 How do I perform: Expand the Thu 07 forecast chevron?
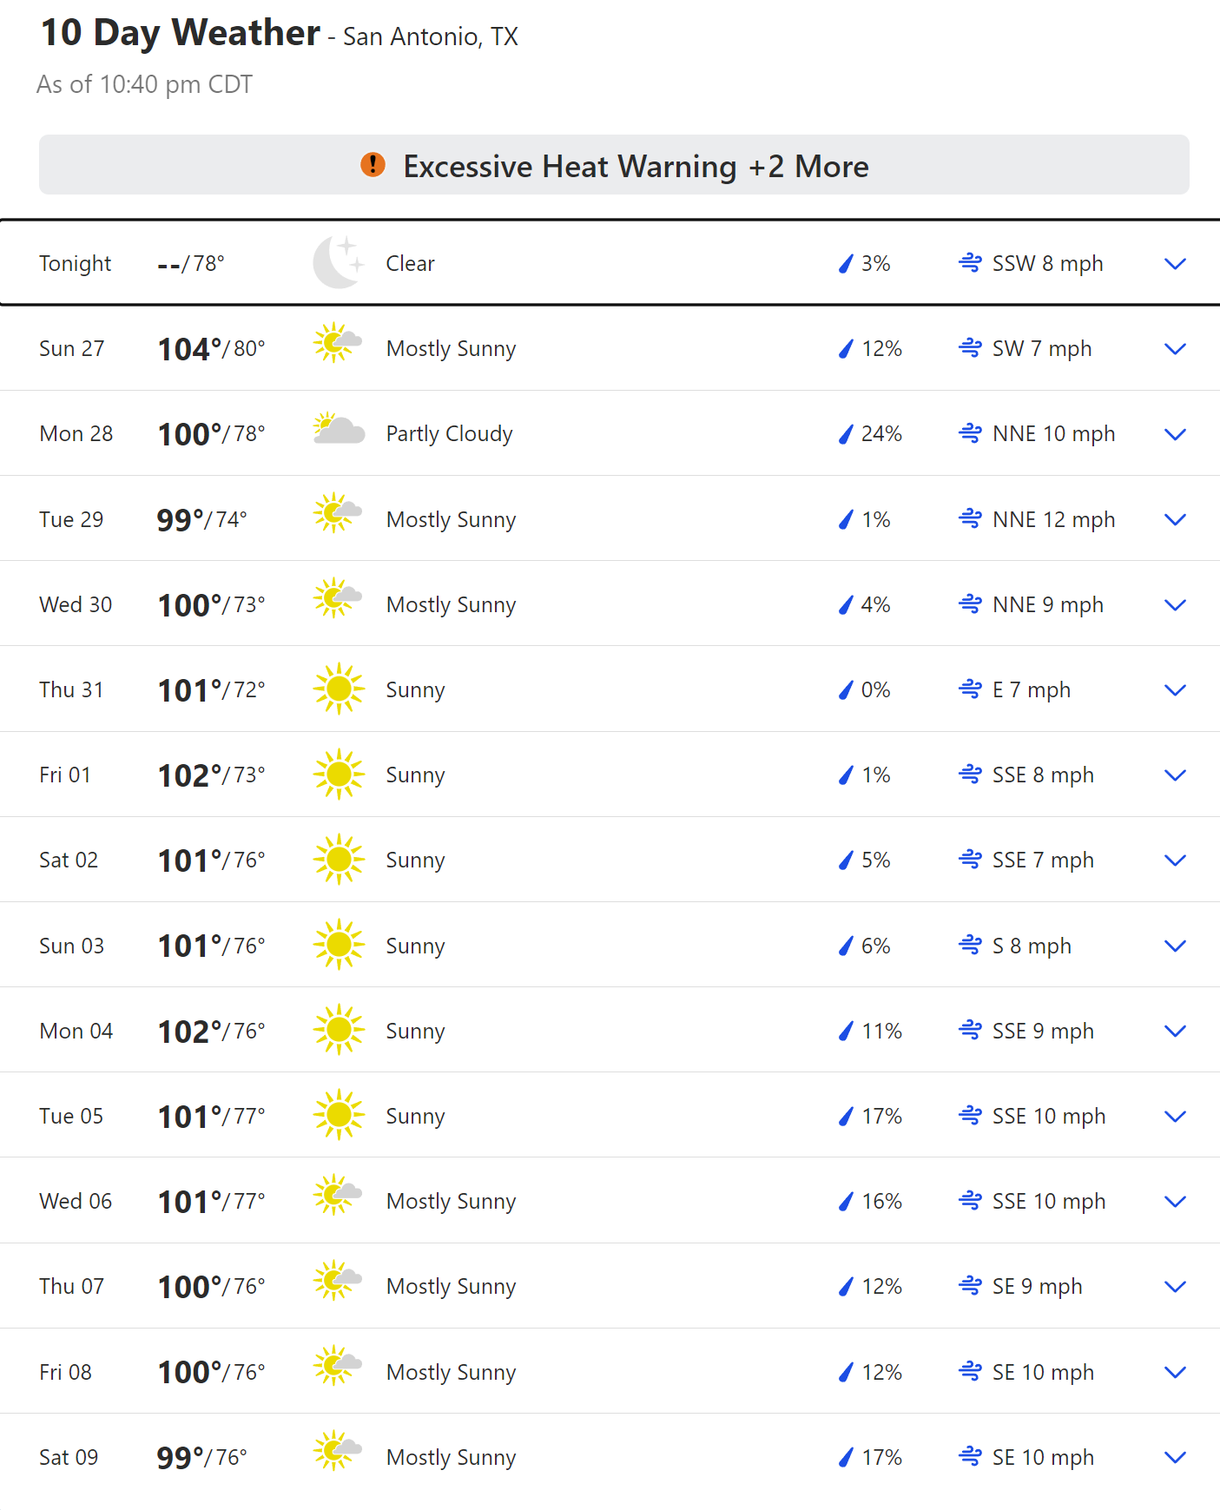coord(1174,1286)
